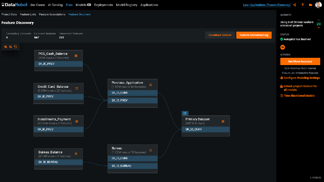Open the Deployments menu item
The image size is (324, 182).
pyautogui.click(x=103, y=5)
